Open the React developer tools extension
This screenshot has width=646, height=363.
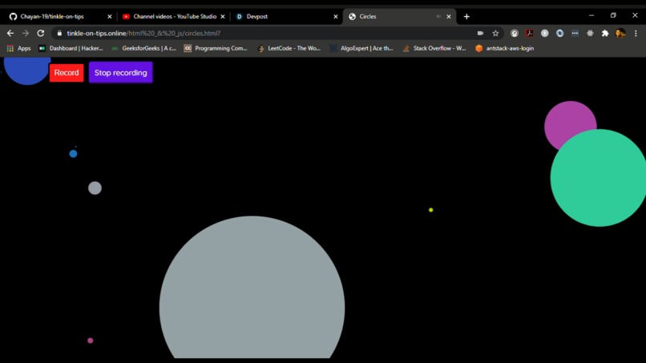pyautogui.click(x=590, y=34)
